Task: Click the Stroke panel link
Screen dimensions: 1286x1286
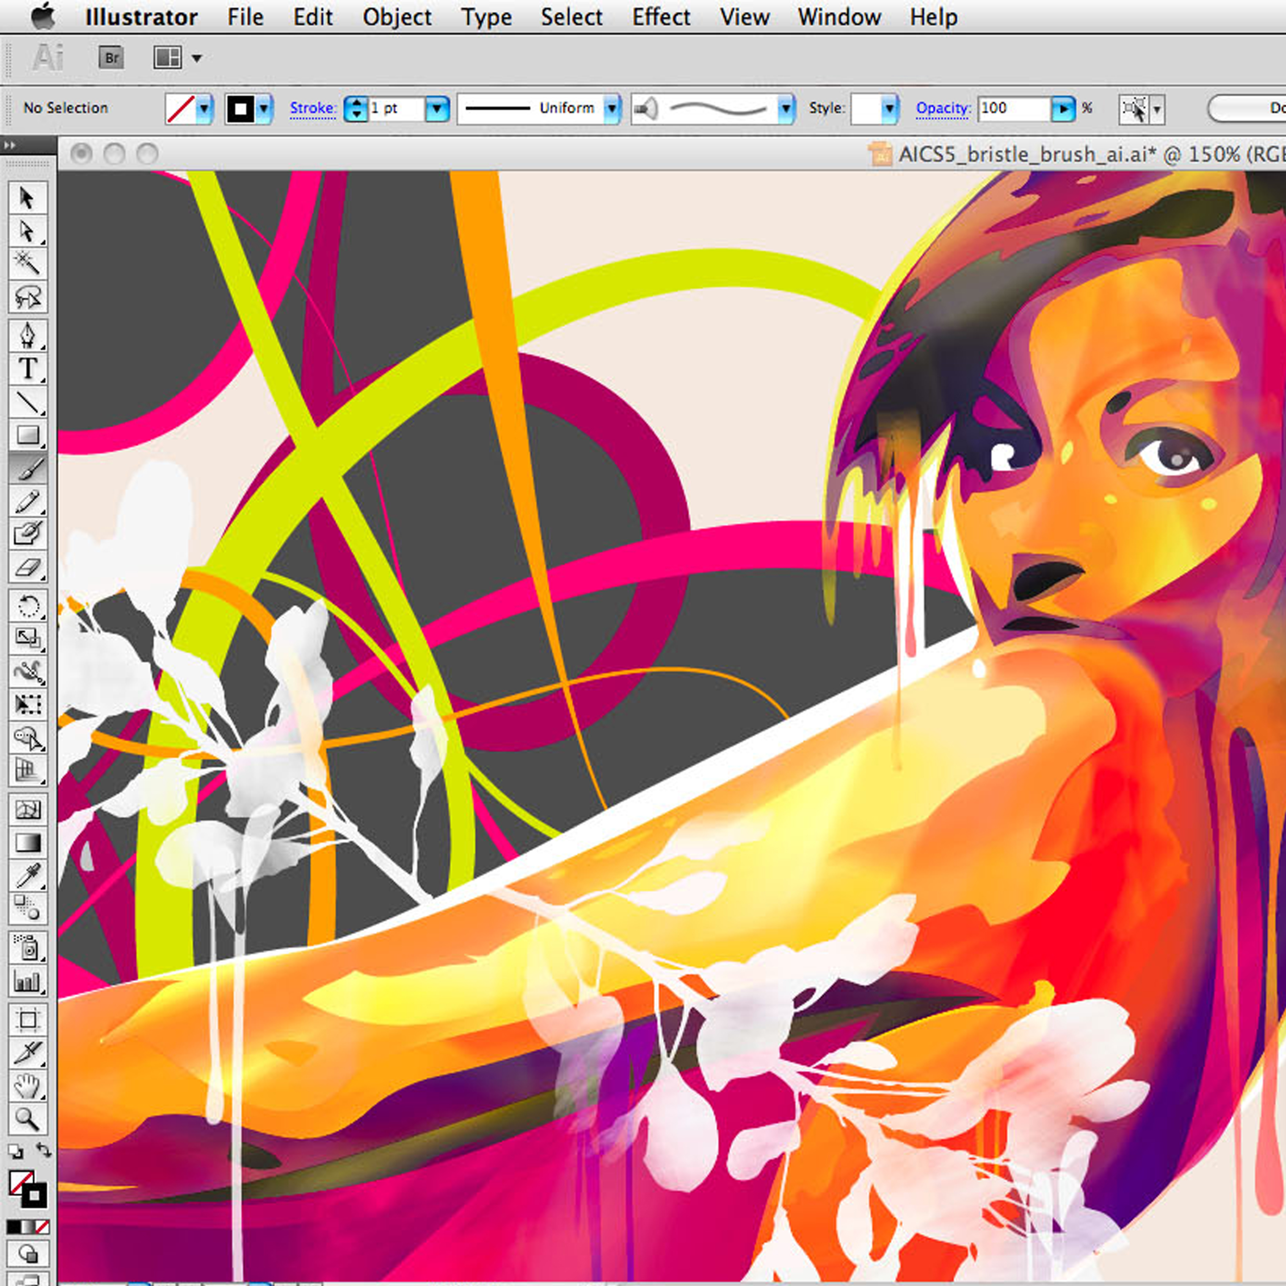Action: [x=312, y=108]
